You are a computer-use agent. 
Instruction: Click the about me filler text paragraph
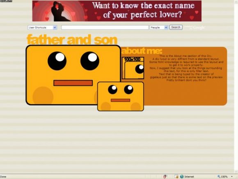pos(186,68)
